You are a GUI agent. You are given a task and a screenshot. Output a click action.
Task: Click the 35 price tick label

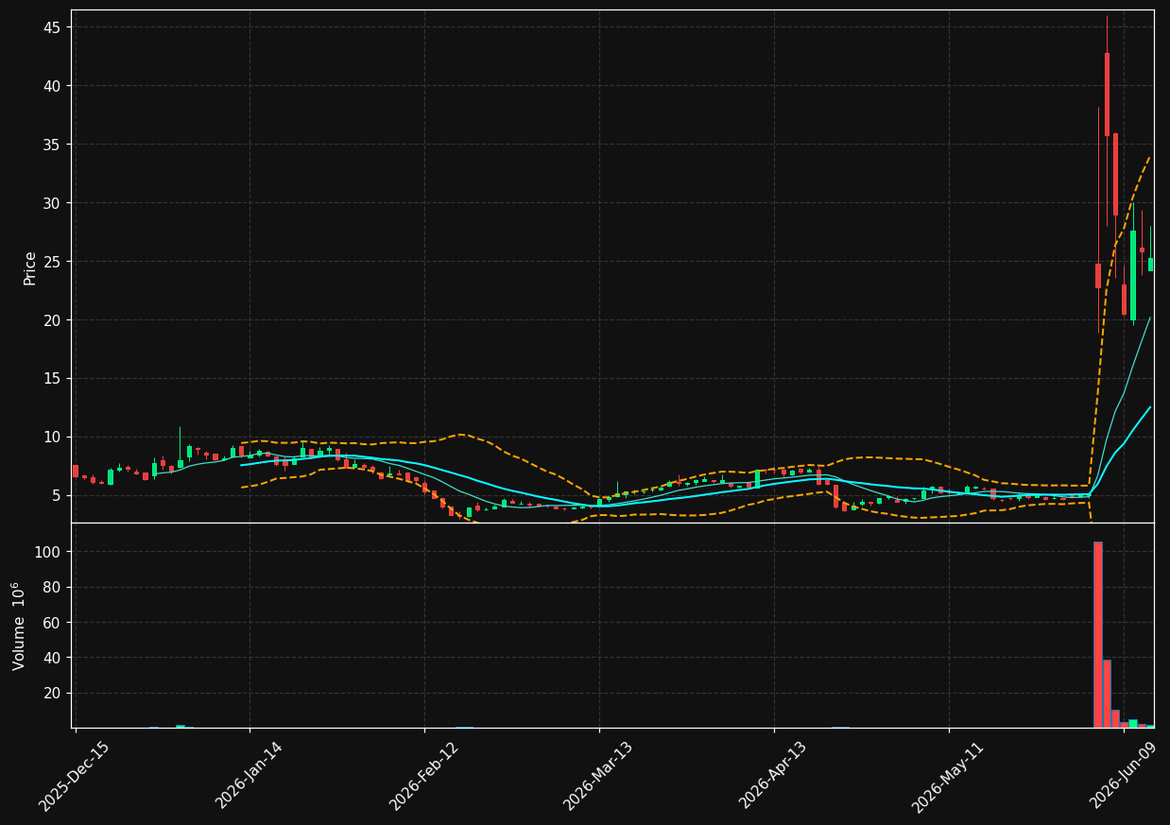(x=51, y=145)
